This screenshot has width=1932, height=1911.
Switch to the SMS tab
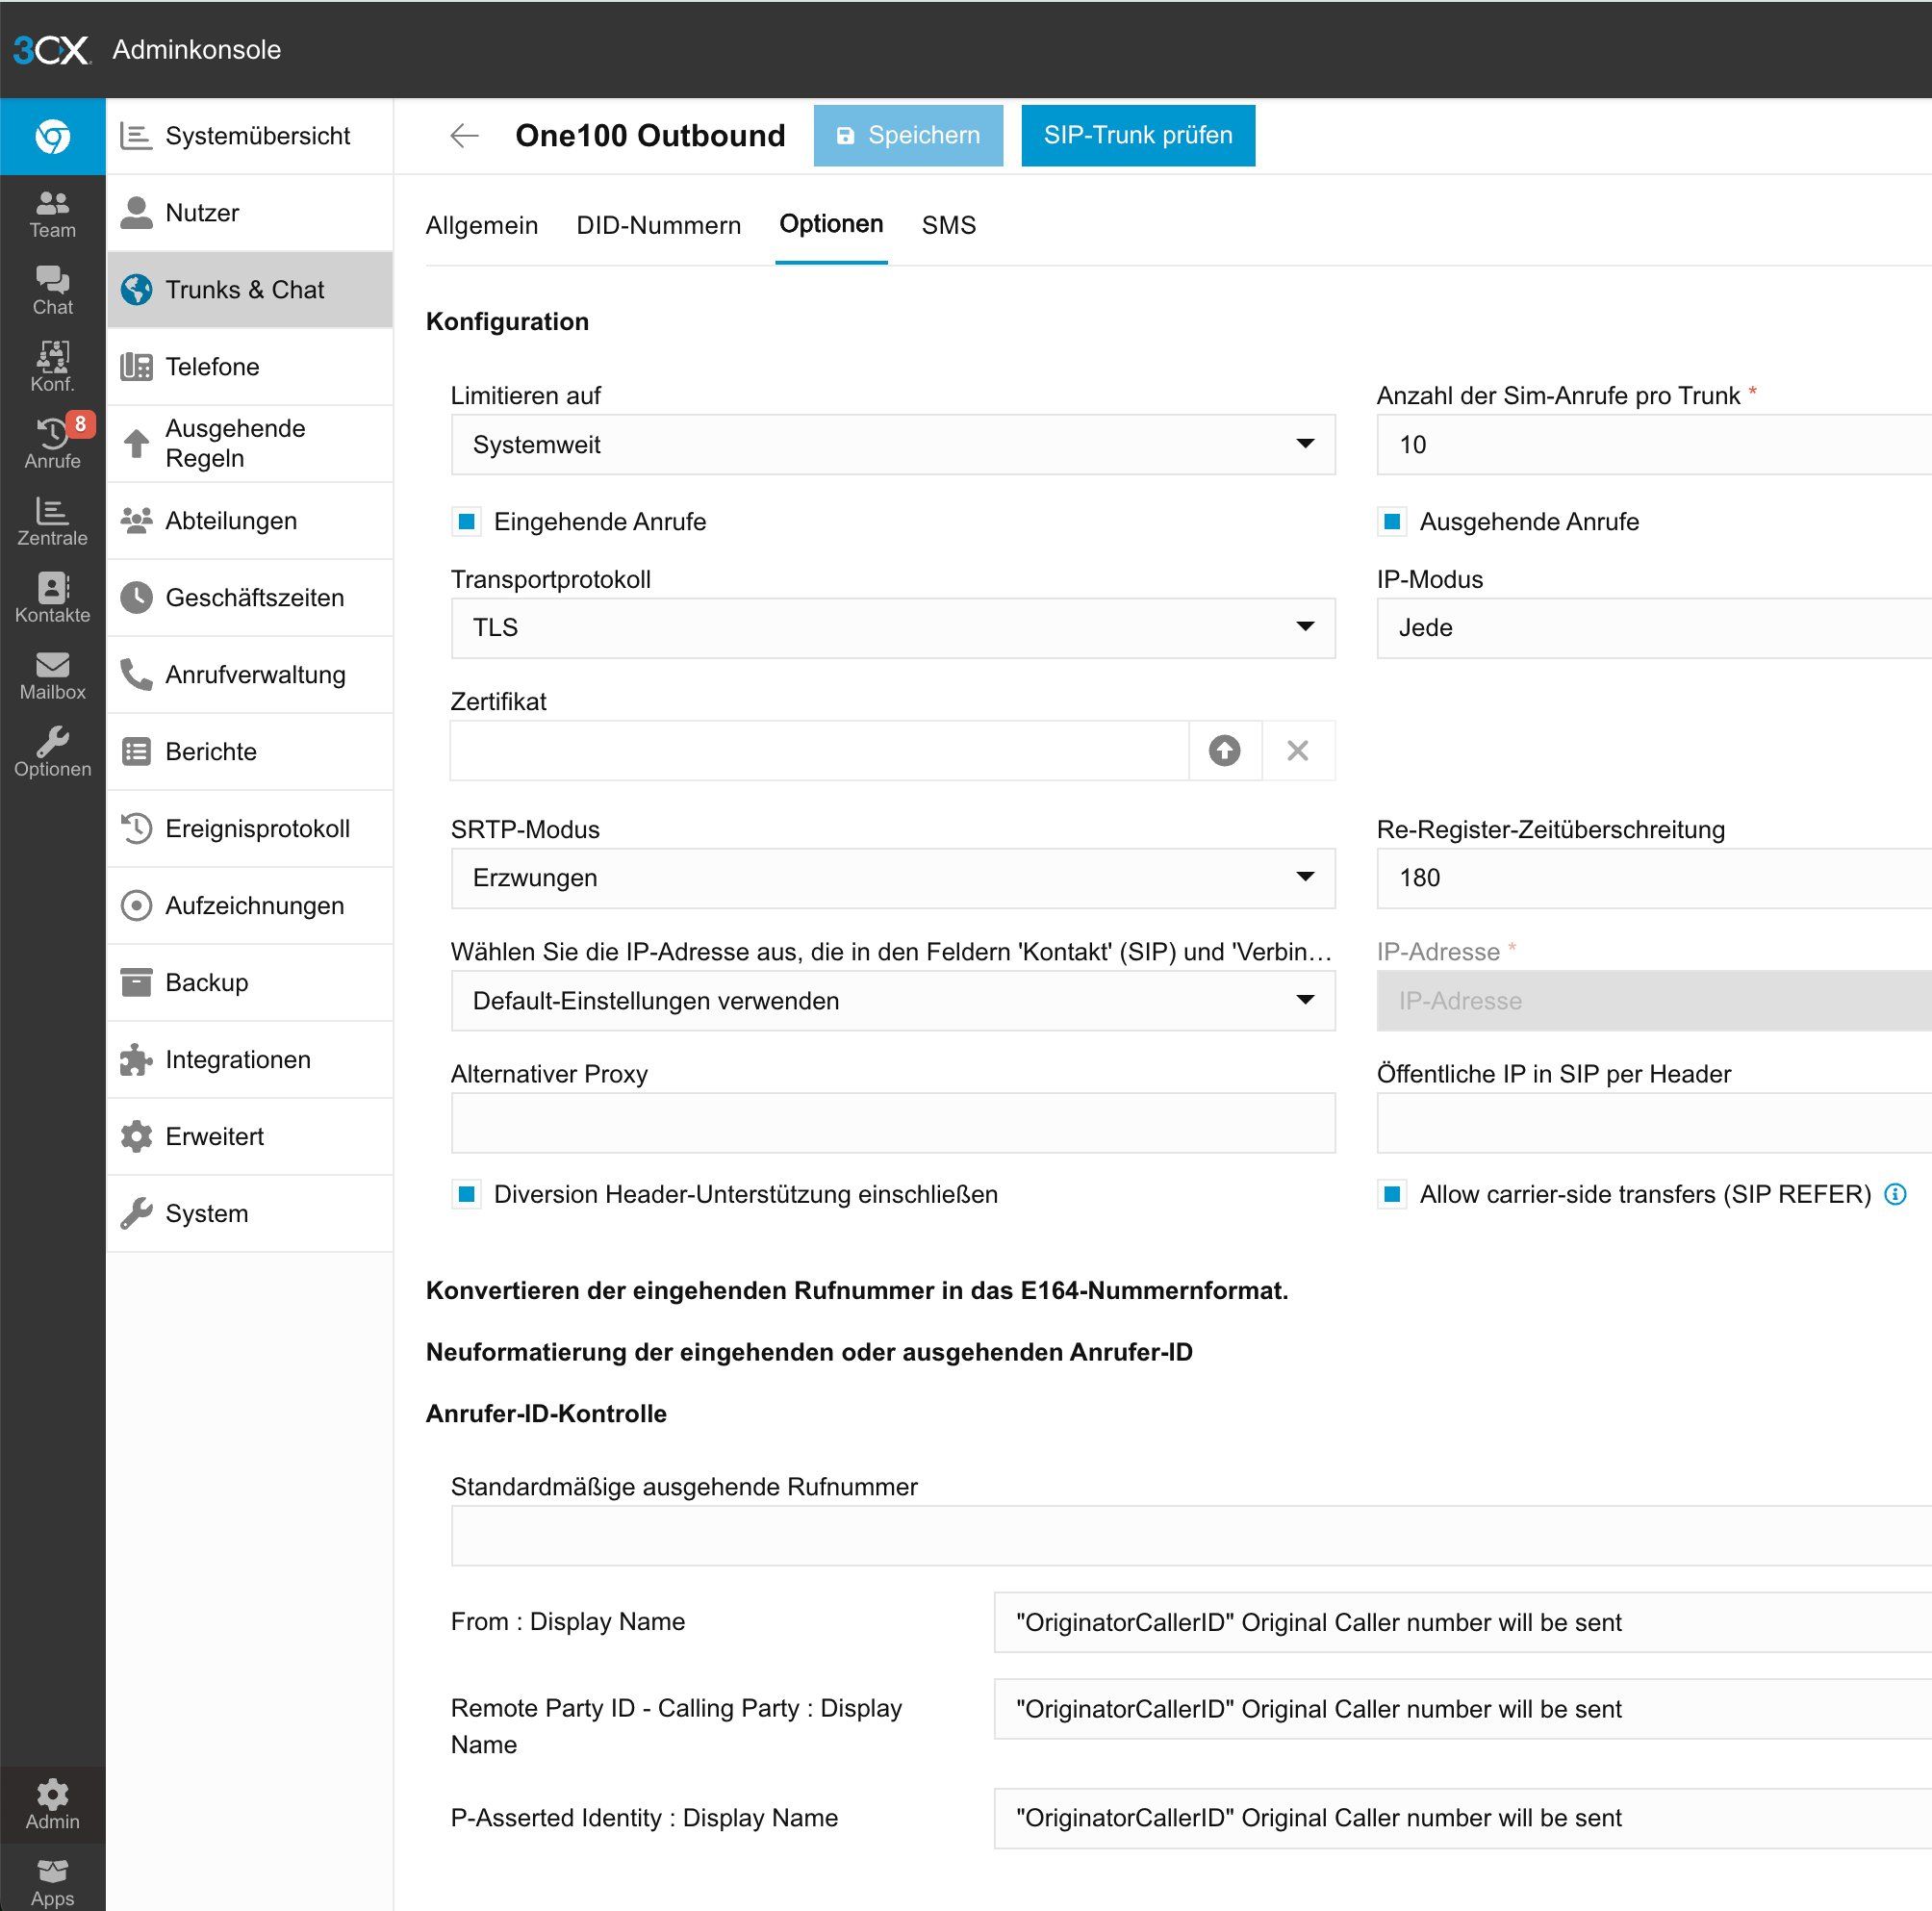coord(949,226)
